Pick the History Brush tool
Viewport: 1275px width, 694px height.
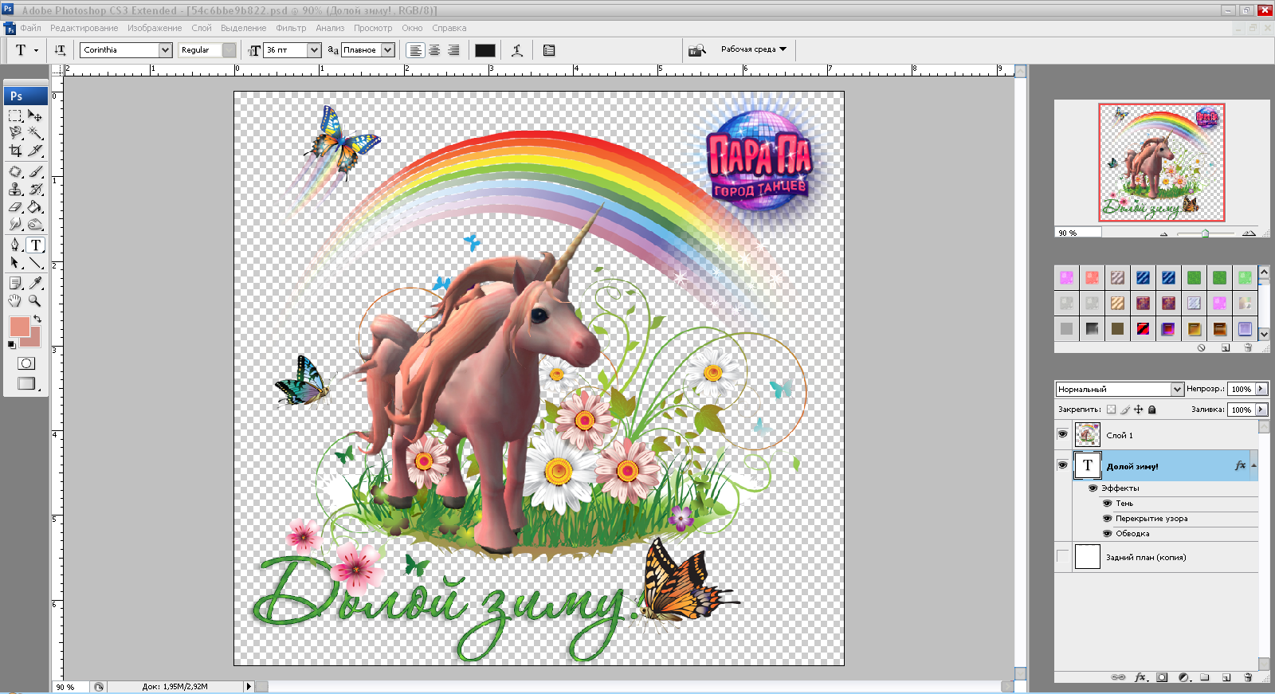(35, 189)
